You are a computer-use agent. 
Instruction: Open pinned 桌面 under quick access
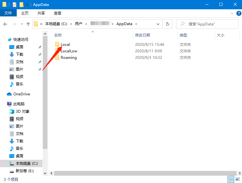[20, 47]
